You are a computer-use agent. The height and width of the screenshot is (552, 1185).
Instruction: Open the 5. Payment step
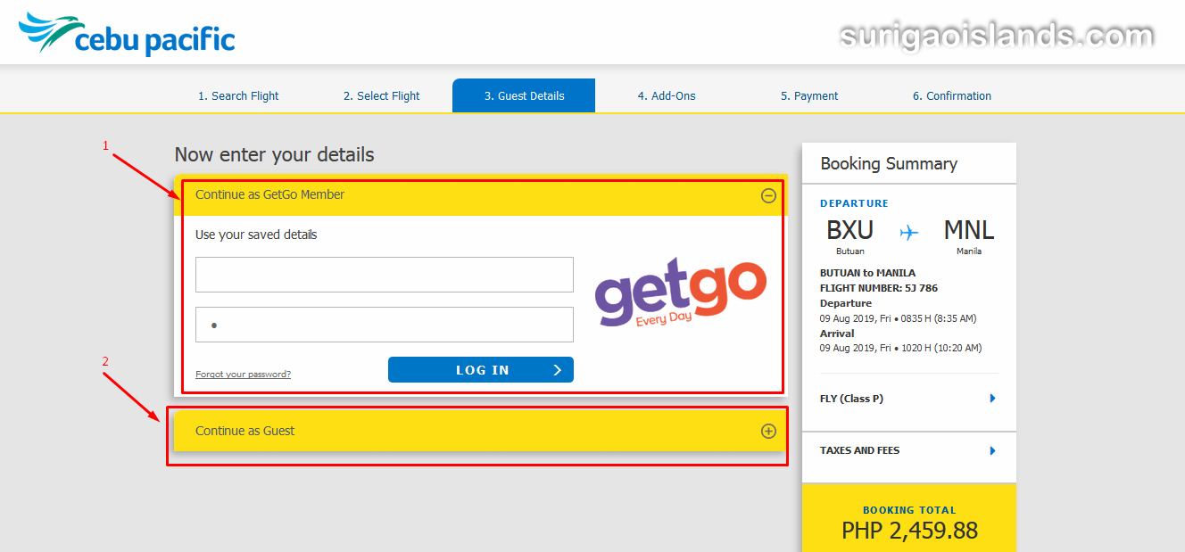pos(809,95)
